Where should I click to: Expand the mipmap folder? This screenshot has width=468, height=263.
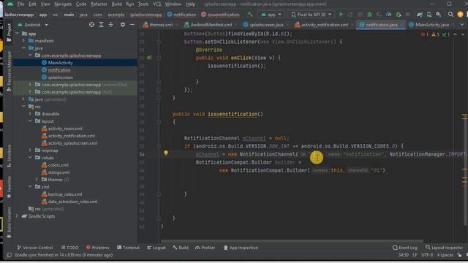30,150
